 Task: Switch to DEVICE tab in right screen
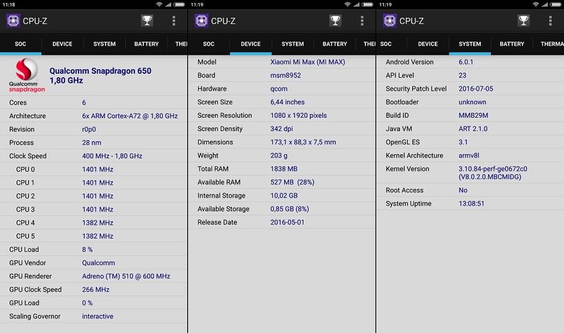point(428,44)
